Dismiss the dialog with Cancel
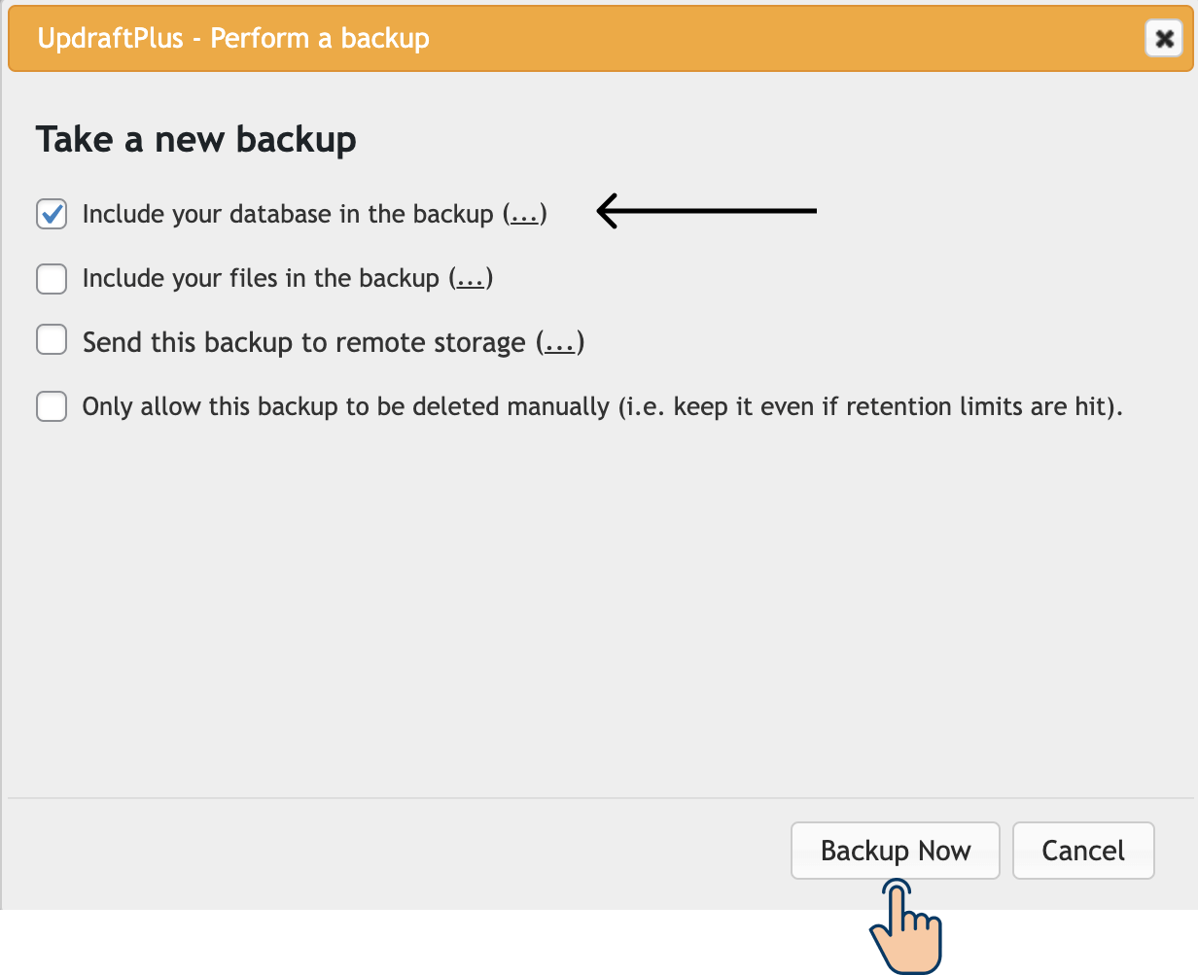 coord(1083,850)
